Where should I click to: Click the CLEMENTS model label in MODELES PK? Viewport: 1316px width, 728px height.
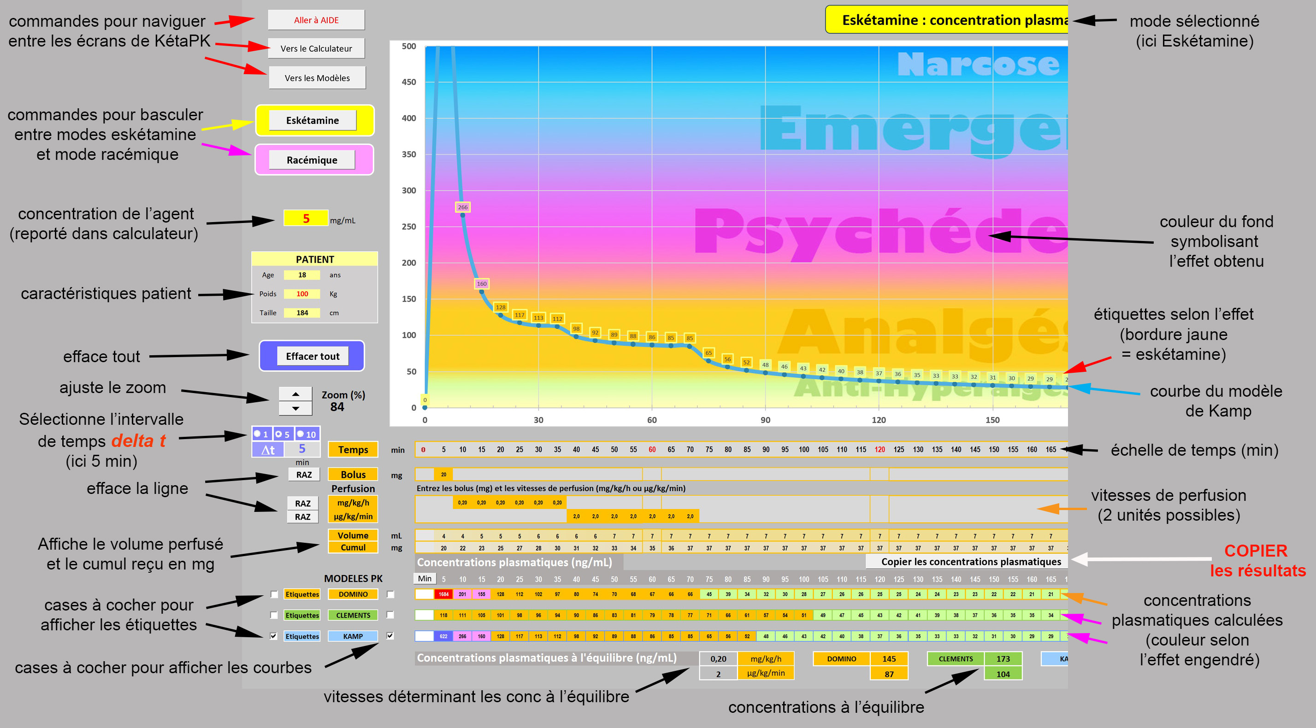point(353,615)
